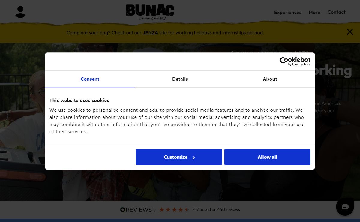Click the arrow chevron beside Customize

point(194,157)
